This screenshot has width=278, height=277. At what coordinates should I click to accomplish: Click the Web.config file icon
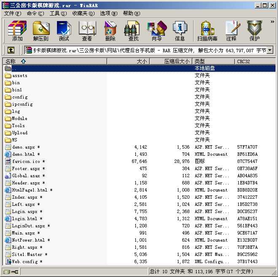tap(8, 261)
